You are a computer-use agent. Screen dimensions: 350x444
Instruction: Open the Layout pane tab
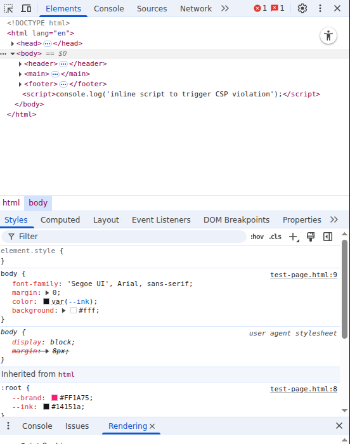click(106, 219)
